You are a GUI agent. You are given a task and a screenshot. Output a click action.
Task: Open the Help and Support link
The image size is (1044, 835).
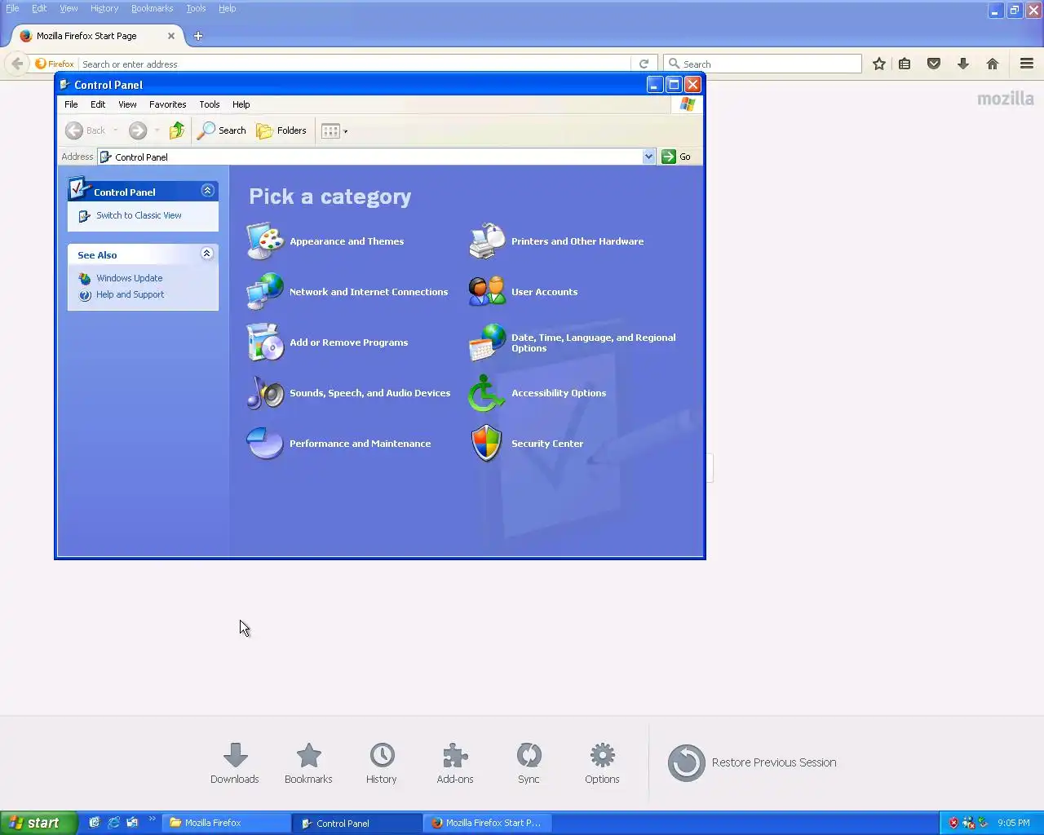(130, 294)
